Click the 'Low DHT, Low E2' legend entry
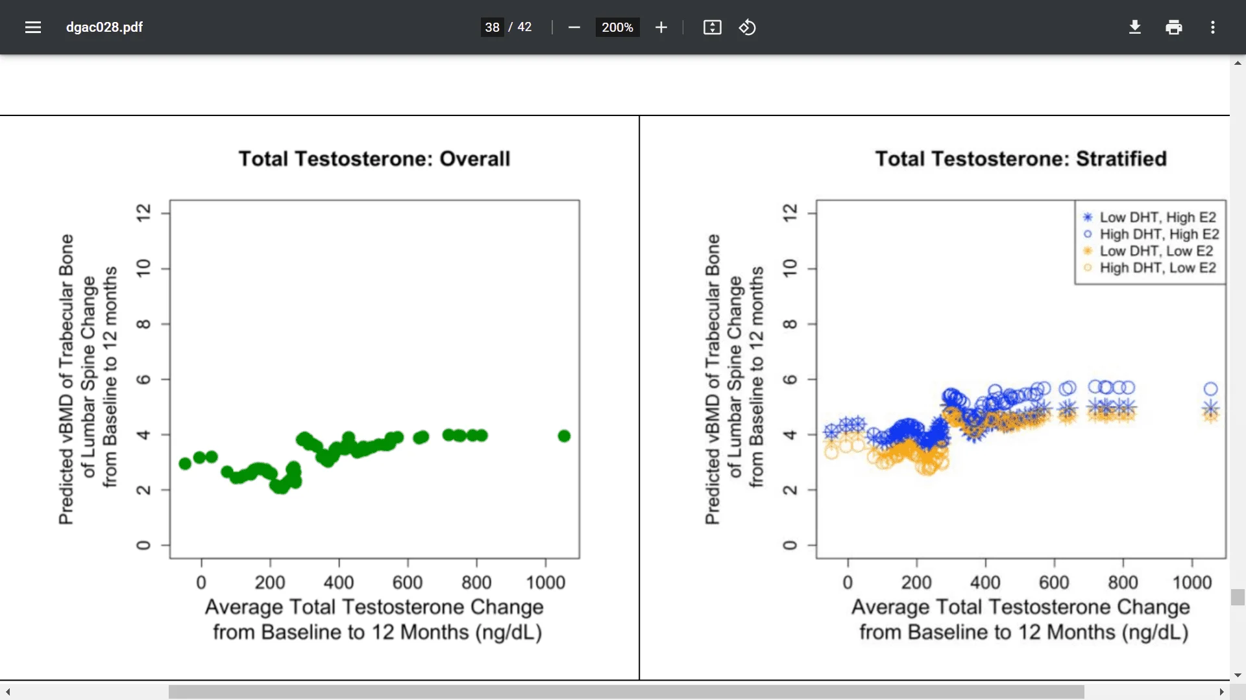Viewport: 1246px width, 700px height. pyautogui.click(x=1147, y=251)
